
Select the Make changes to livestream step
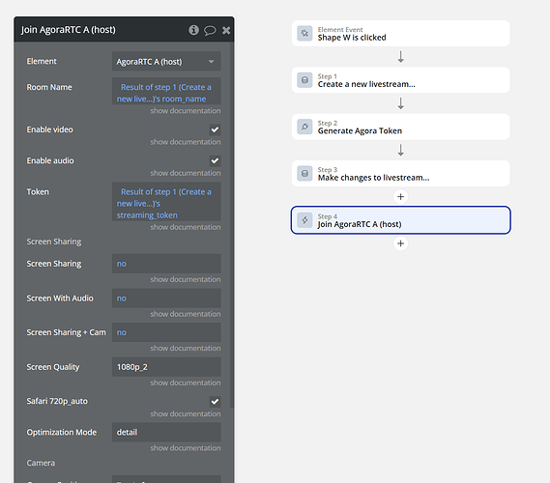point(400,173)
